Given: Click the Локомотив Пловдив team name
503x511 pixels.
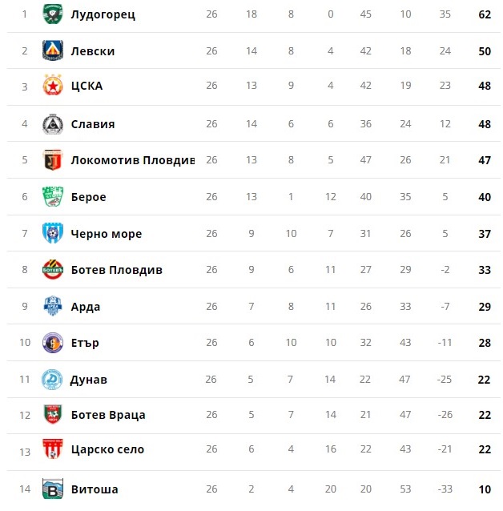Looking at the screenshot, I should pos(133,160).
